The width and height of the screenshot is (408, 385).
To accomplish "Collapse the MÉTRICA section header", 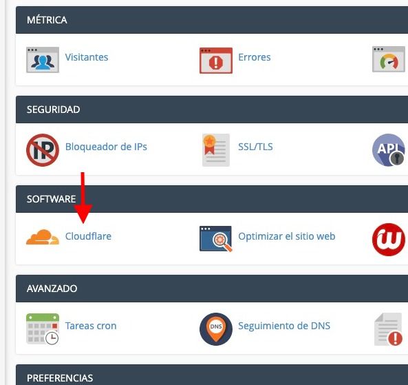I will pos(212,20).
